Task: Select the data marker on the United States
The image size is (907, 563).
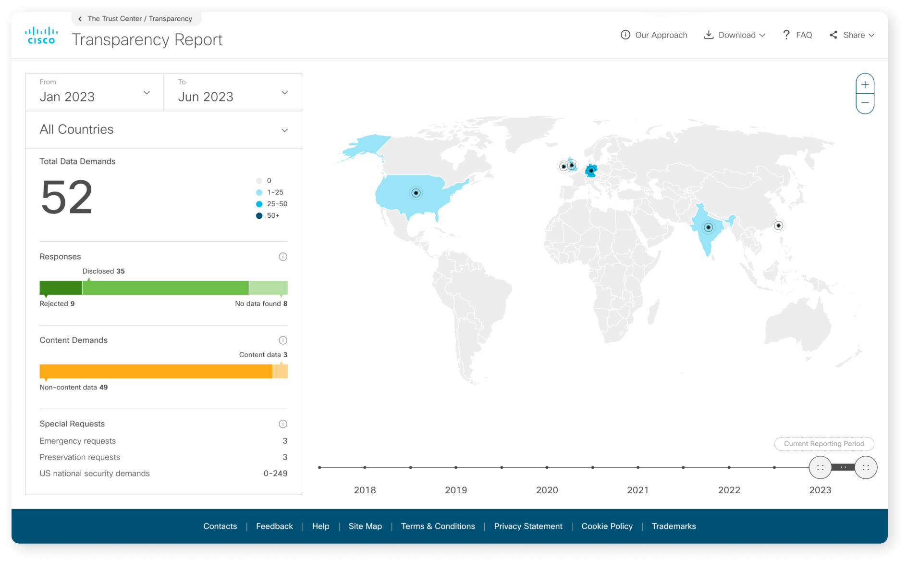Action: pyautogui.click(x=415, y=192)
